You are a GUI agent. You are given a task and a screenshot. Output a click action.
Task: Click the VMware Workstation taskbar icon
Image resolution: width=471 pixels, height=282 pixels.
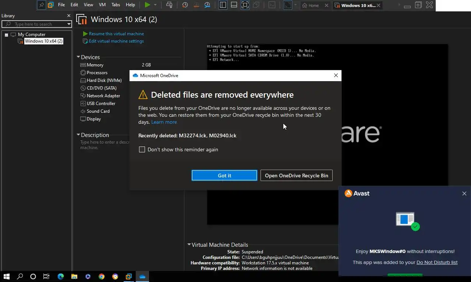[x=129, y=276]
